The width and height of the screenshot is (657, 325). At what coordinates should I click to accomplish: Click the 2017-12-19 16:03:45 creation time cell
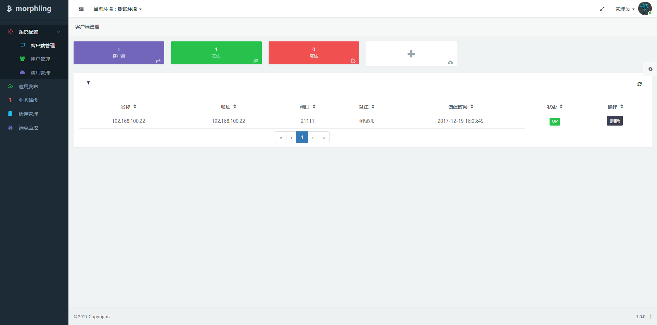pos(461,121)
